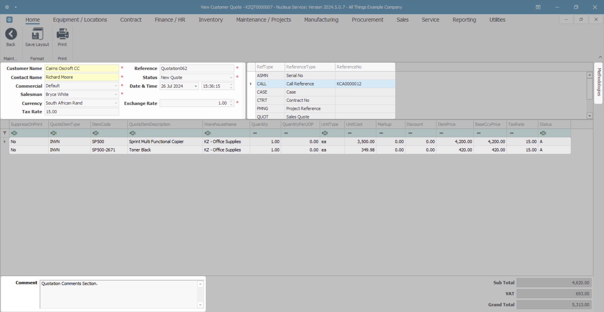This screenshot has width=604, height=312.
Task: Click QuoteItemDescription filter condition icon
Action: (x=132, y=133)
